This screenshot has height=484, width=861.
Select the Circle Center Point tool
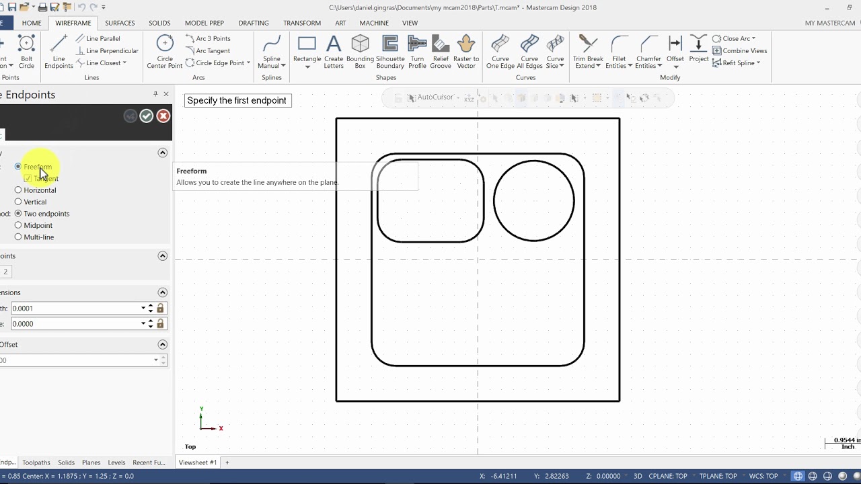(165, 52)
